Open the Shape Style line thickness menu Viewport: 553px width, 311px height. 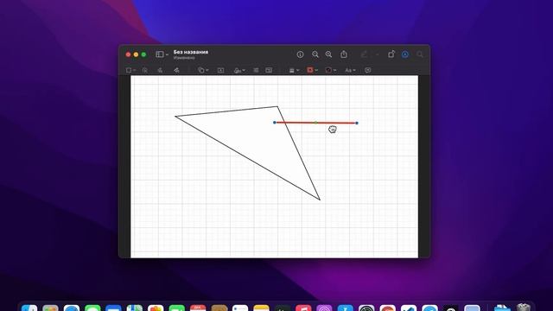[294, 70]
